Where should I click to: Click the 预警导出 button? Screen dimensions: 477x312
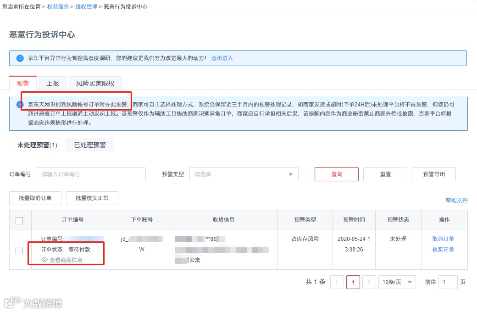pyautogui.click(x=434, y=174)
